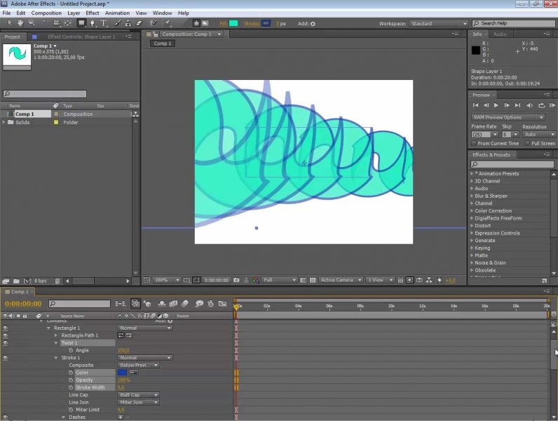Open the Workspace dropdown
Viewport: 558px width, 421px height.
[x=439, y=23]
